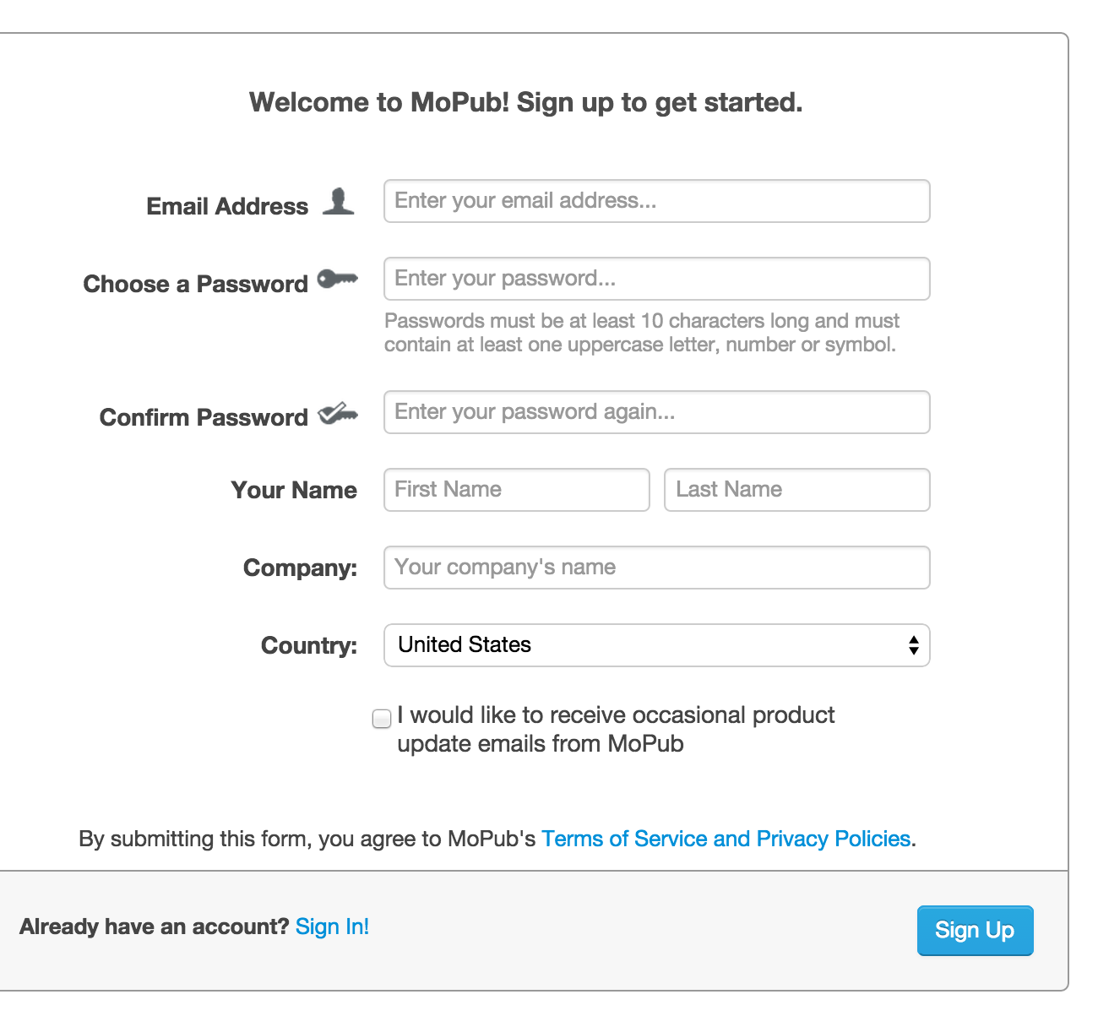
Task: Focus the Enter your password field
Action: (657, 279)
